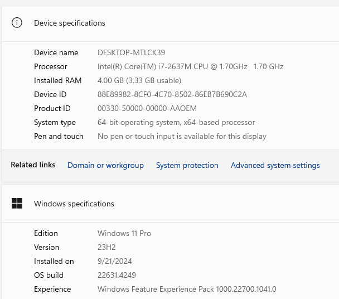Select the Windows Feature Experience Pack value
The height and width of the screenshot is (299, 339).
187,289
